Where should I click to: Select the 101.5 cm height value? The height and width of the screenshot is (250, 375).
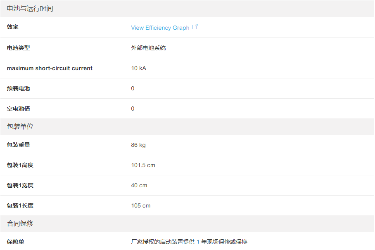coord(143,165)
